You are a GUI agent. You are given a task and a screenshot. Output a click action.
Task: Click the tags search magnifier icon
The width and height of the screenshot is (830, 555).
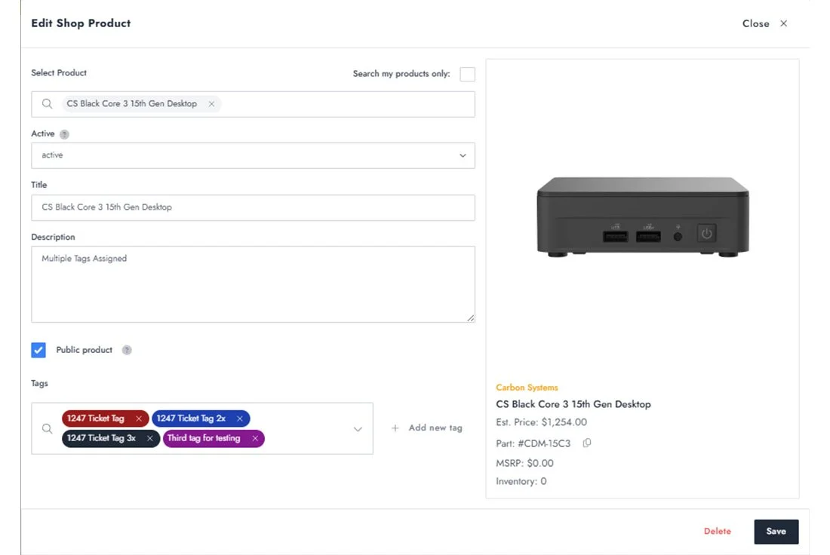[47, 428]
